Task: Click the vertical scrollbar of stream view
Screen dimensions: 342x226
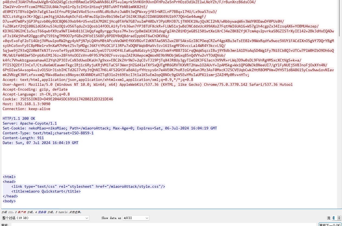Action: pos(340,108)
